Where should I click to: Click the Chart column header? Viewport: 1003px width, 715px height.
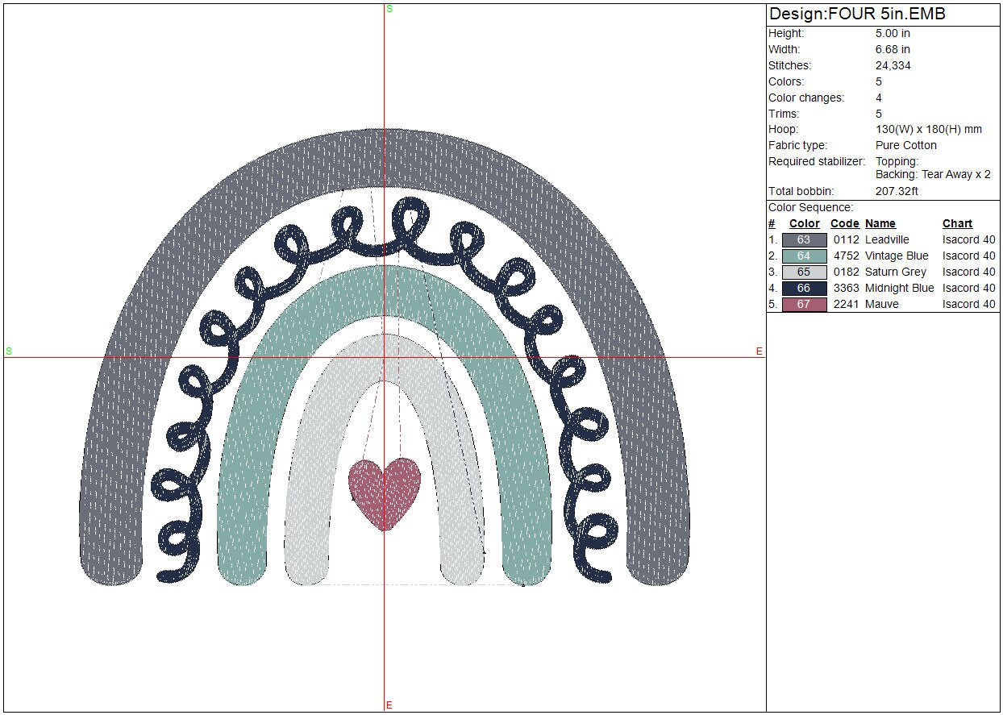point(957,223)
